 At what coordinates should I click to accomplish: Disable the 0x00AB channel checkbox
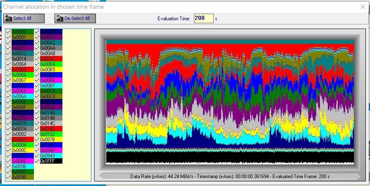[x=37, y=53]
